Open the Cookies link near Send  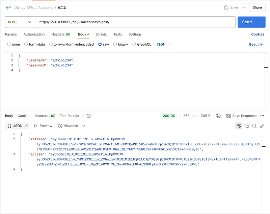pos(258,34)
